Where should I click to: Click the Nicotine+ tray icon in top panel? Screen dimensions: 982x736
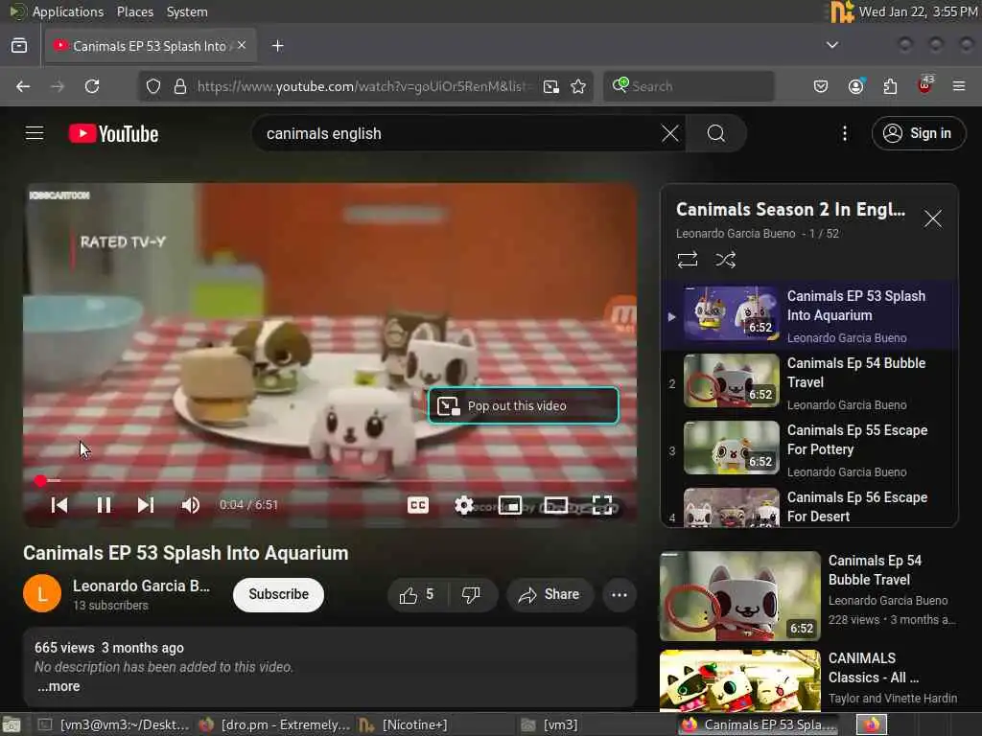pos(842,11)
